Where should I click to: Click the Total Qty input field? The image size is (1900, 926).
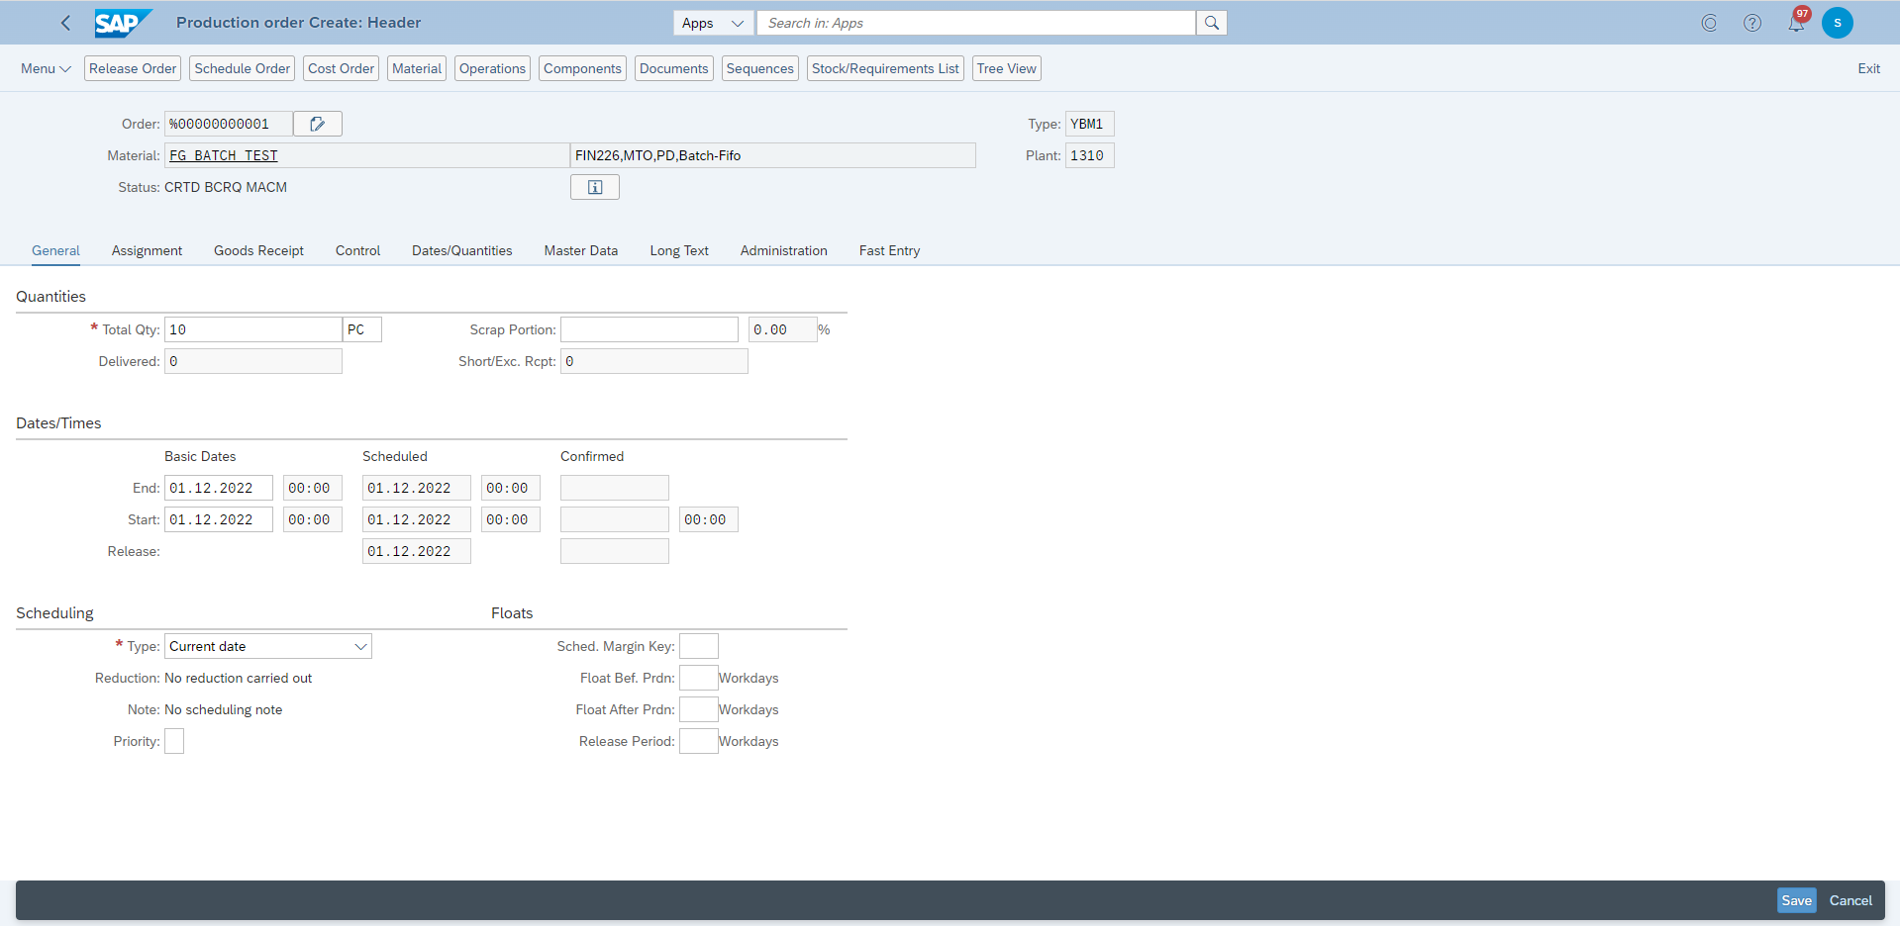pyautogui.click(x=253, y=329)
